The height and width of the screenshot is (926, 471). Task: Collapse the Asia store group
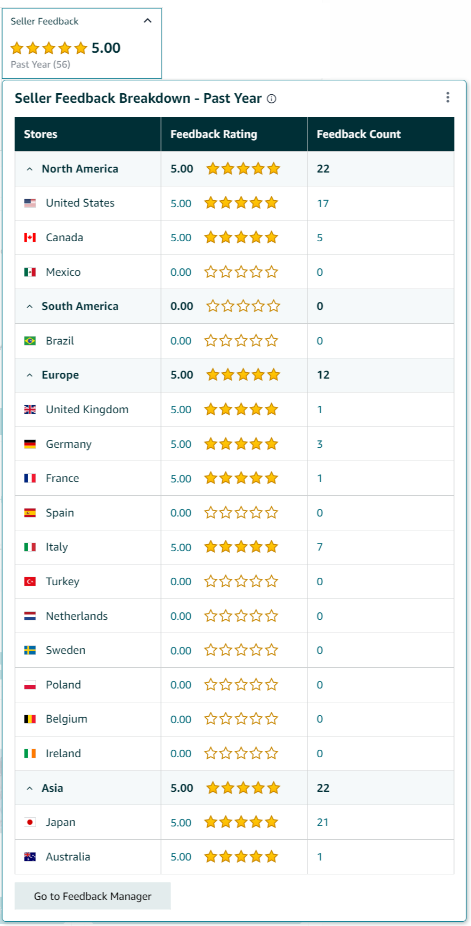[30, 788]
